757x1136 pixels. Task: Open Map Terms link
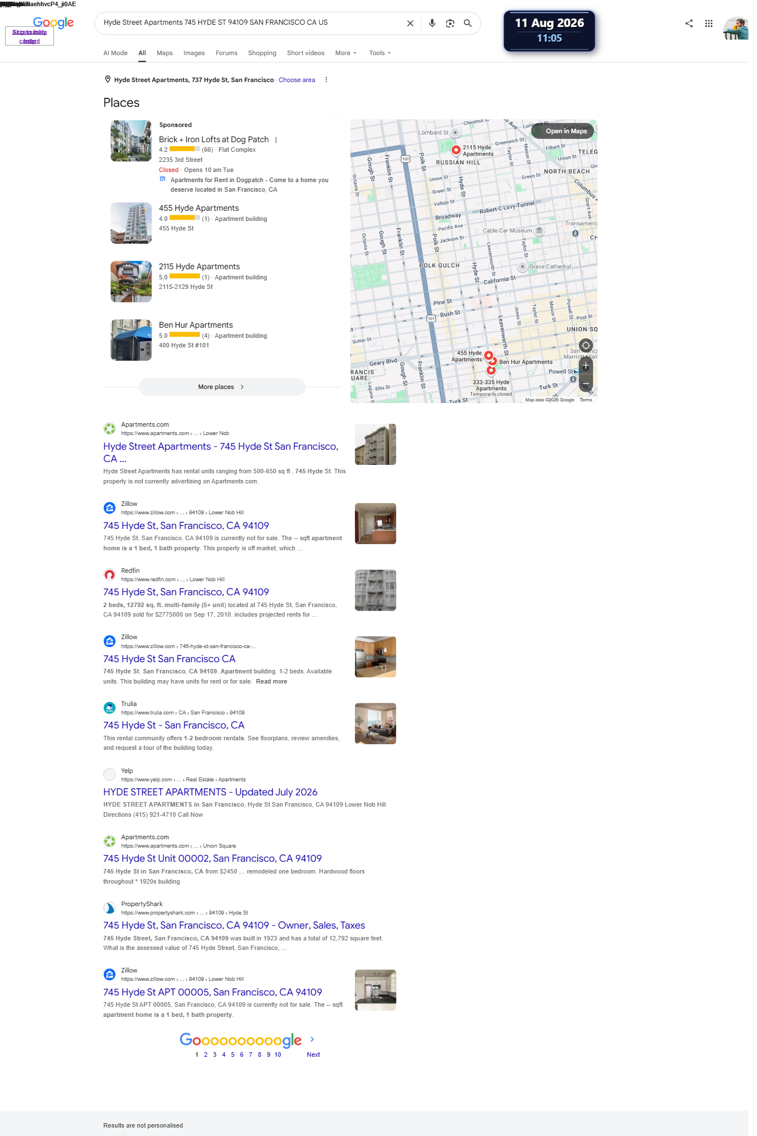point(586,400)
